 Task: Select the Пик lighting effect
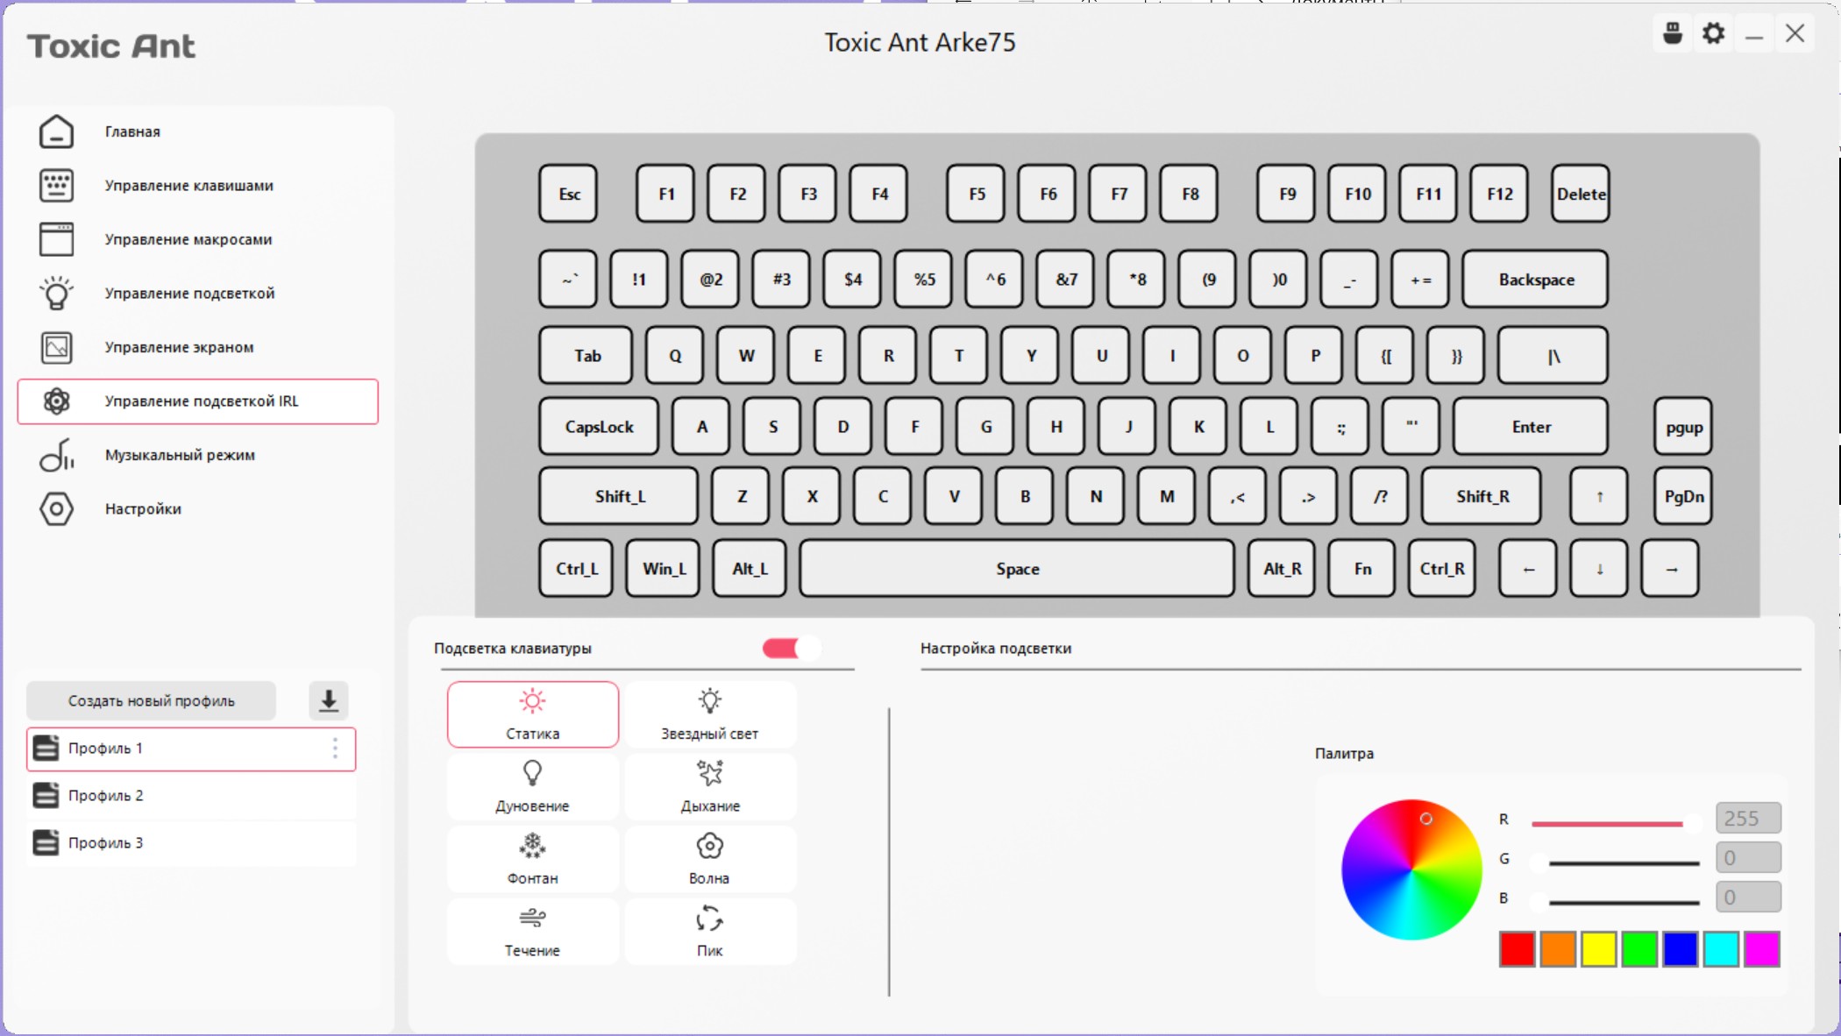[x=710, y=932]
